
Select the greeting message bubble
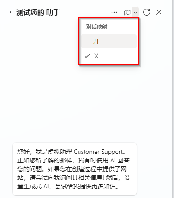(x=75, y=169)
